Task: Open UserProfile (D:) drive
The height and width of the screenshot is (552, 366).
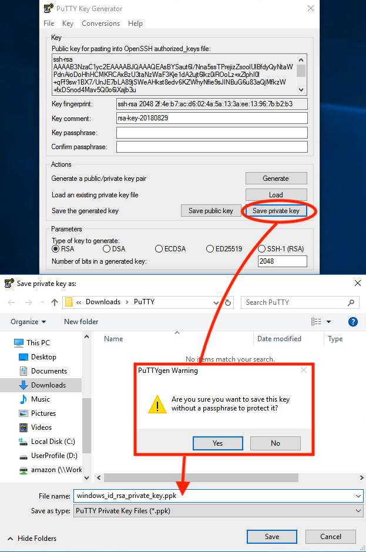Action: click(x=48, y=455)
